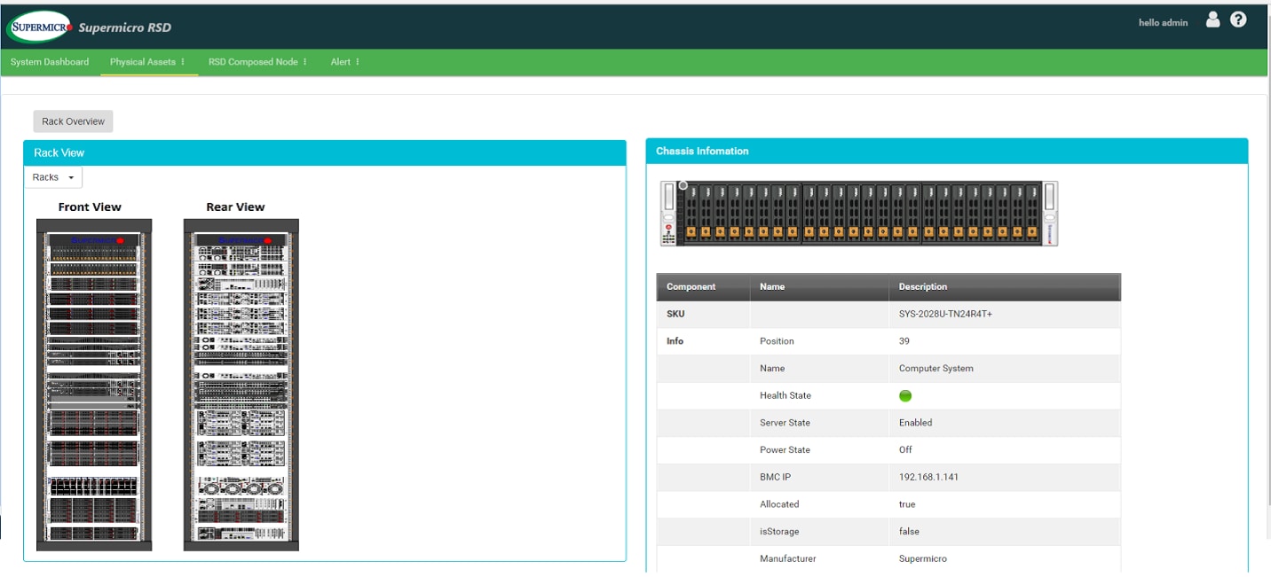Image resolution: width=1271 pixels, height=577 pixels.
Task: Select the Front View rack image
Action: [94, 385]
